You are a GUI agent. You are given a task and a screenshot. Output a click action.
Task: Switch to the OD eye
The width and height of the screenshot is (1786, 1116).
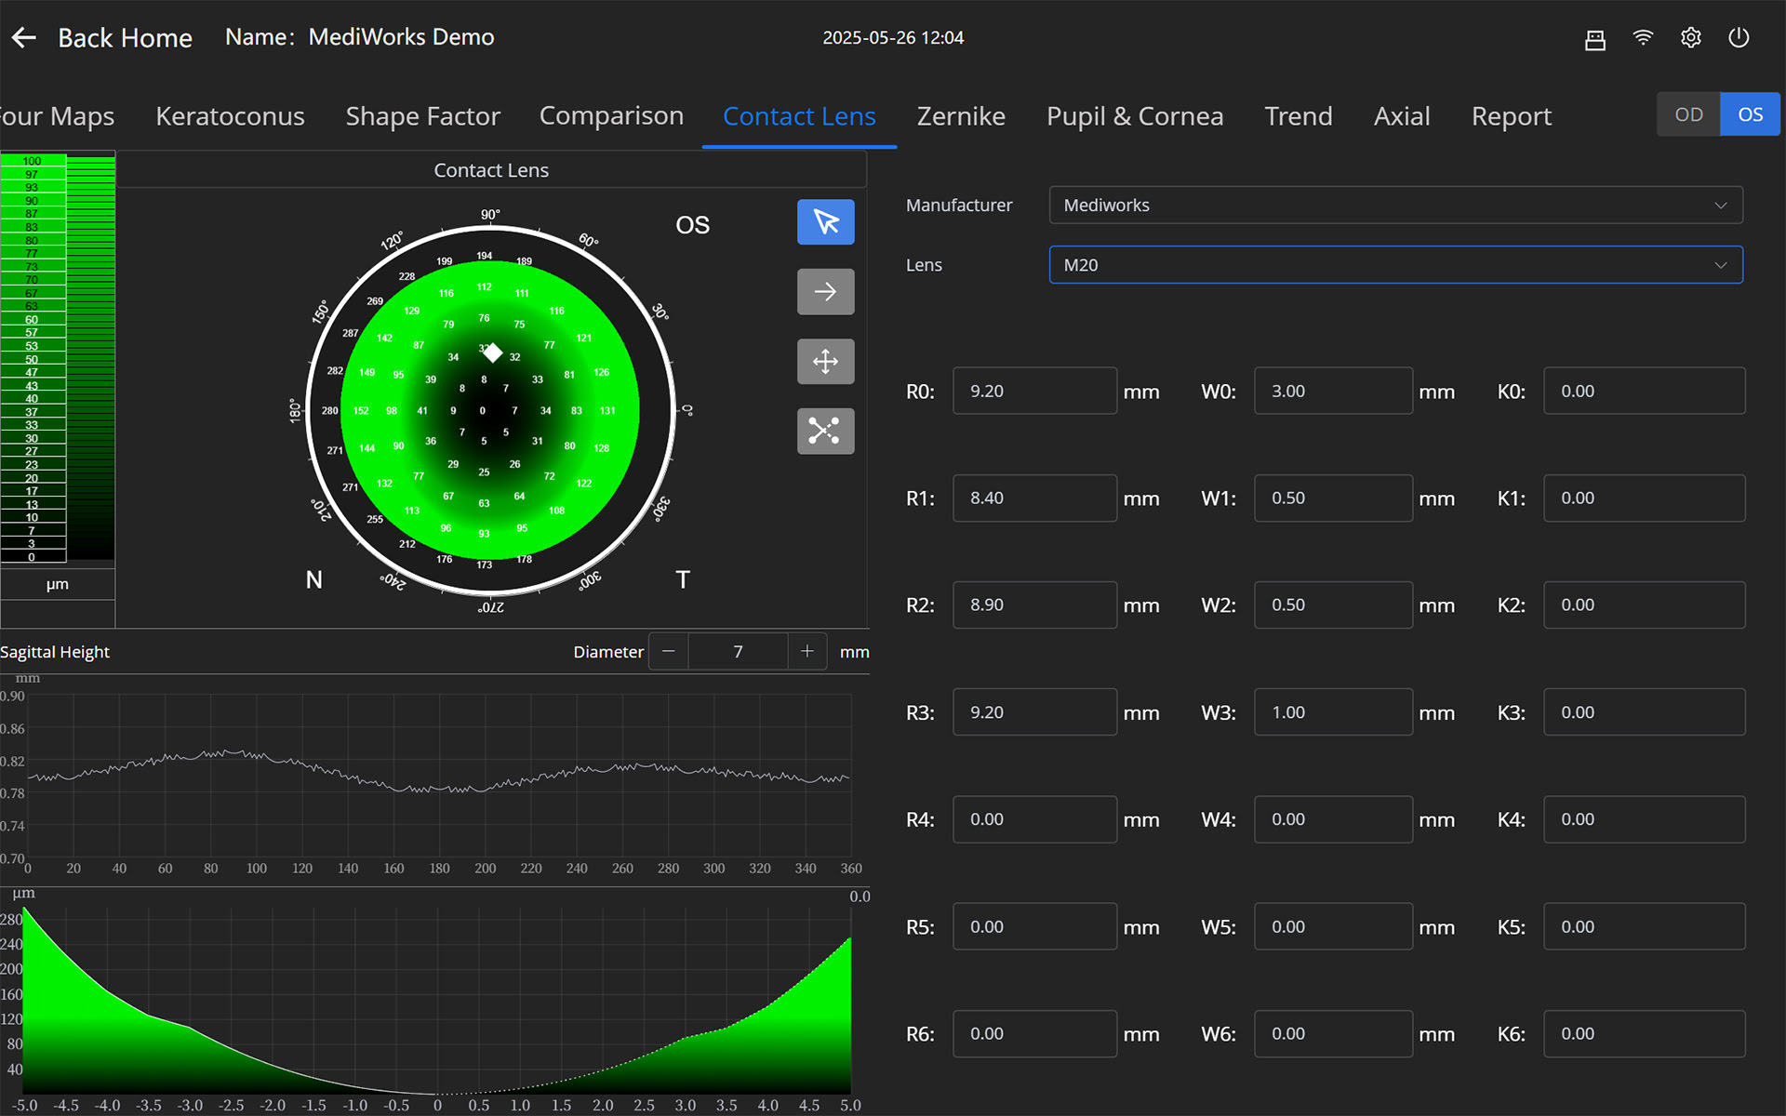coord(1688,114)
